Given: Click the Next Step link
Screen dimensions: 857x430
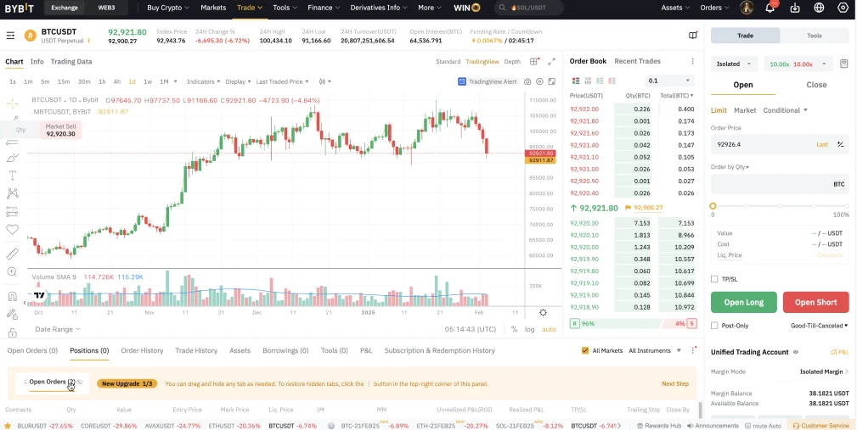Looking at the screenshot, I should click(675, 383).
